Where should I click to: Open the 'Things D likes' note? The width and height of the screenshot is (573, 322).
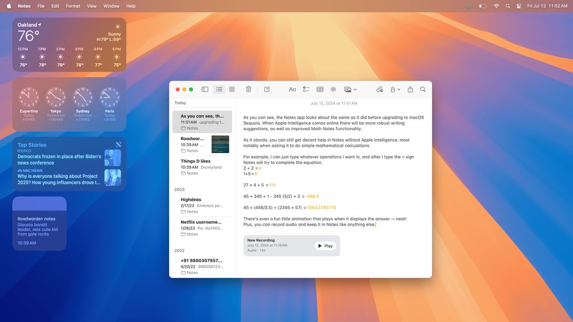(202, 167)
